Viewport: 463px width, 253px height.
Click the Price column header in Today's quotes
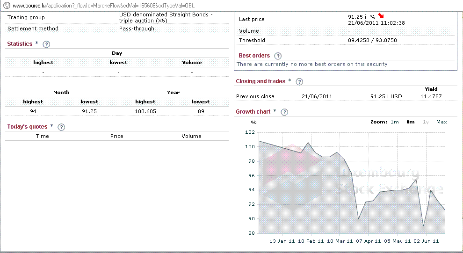tap(117, 136)
